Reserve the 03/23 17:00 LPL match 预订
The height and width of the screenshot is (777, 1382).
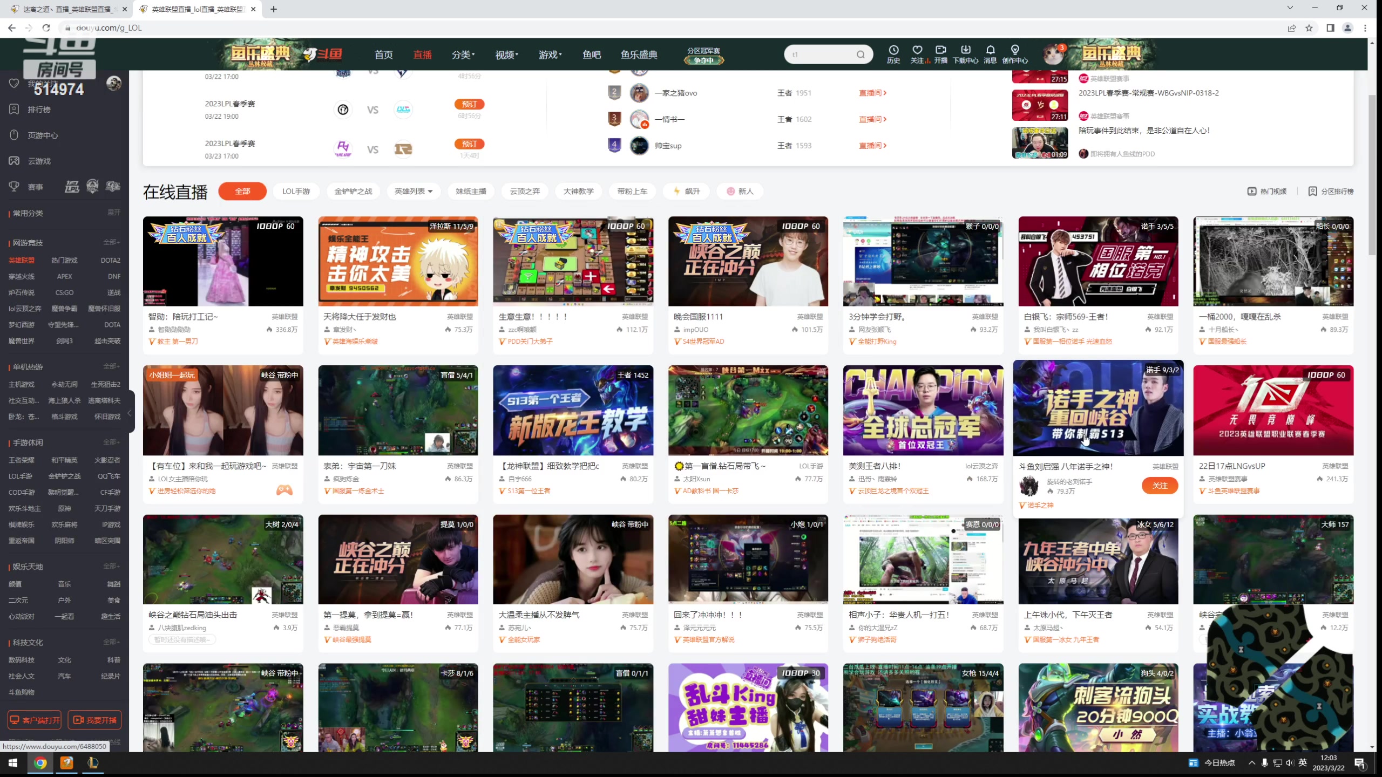469,144
